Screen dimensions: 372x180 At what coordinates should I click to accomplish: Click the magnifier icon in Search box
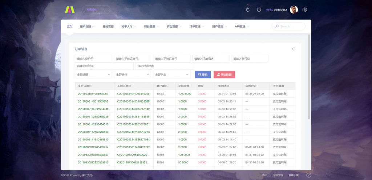click(277, 27)
